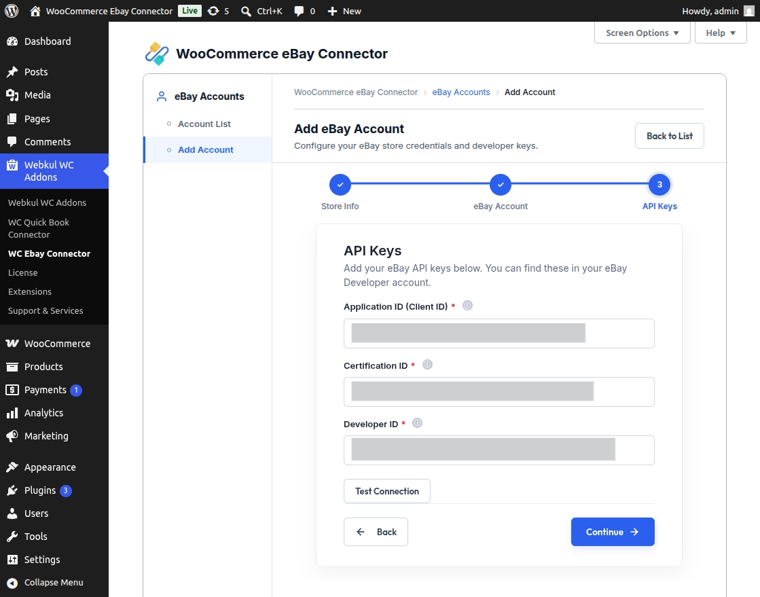Click the eBay Accounts breadcrumb link
The image size is (760, 597).
[x=461, y=92]
